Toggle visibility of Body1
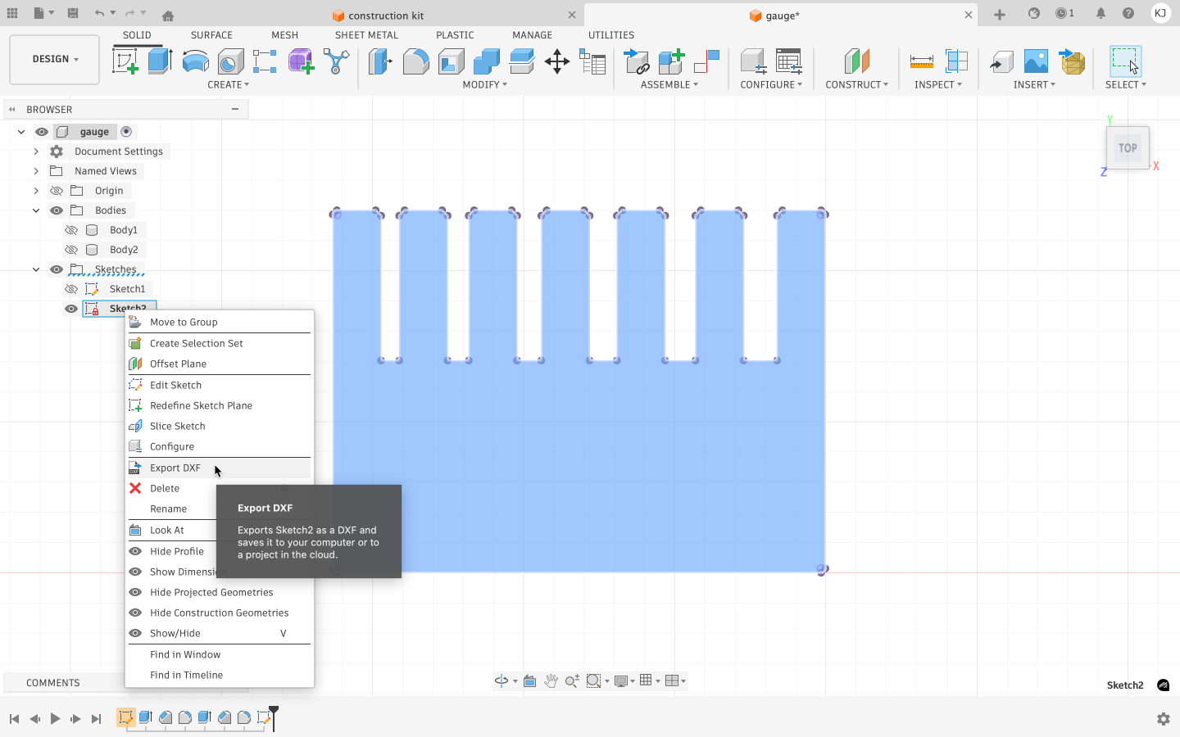This screenshot has width=1180, height=737. [71, 229]
